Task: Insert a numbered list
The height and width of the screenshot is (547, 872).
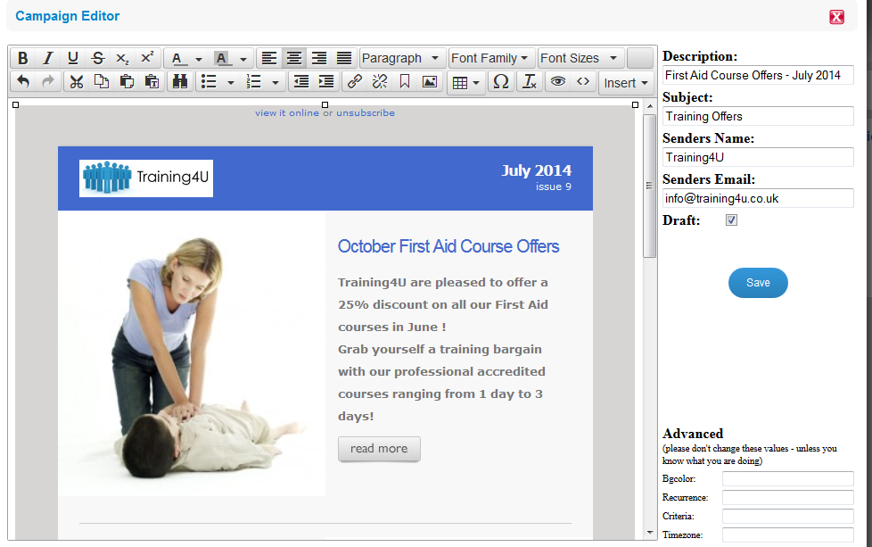Action: click(254, 82)
